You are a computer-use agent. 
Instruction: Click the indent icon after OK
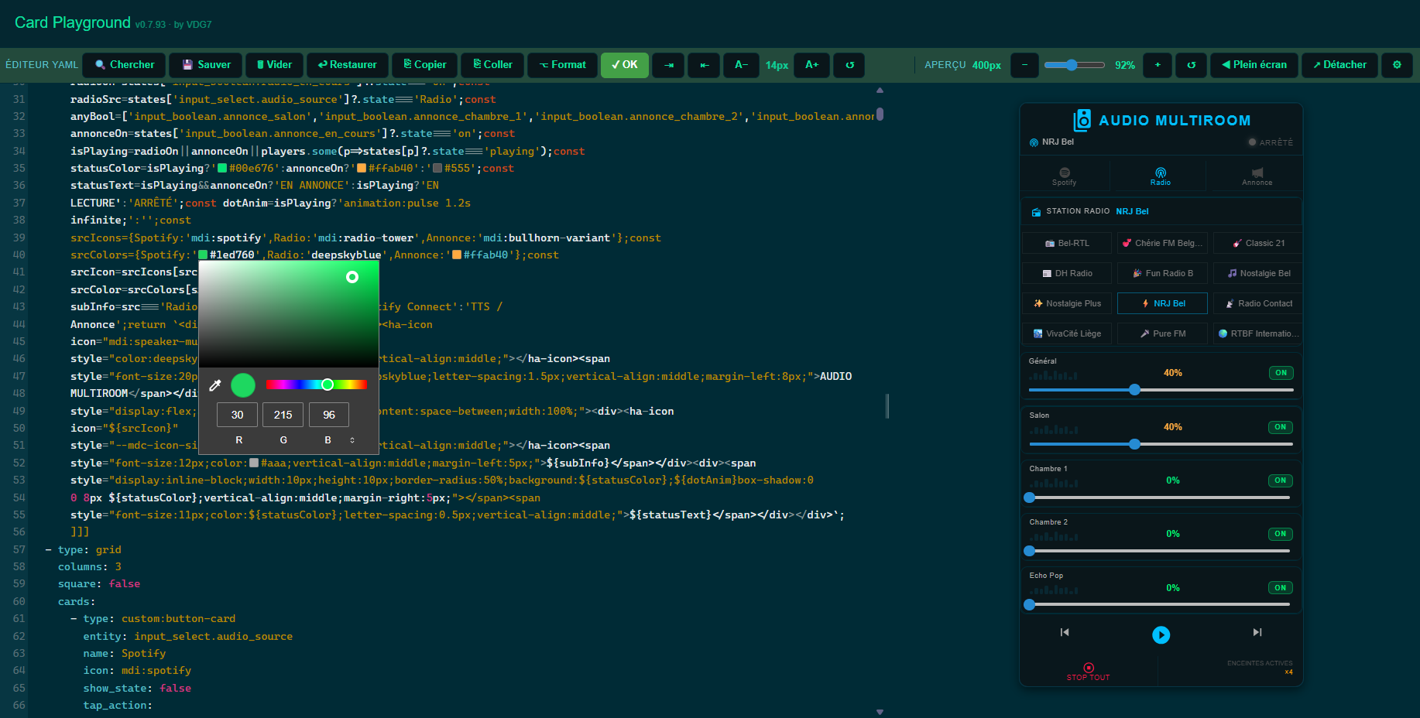coord(668,65)
